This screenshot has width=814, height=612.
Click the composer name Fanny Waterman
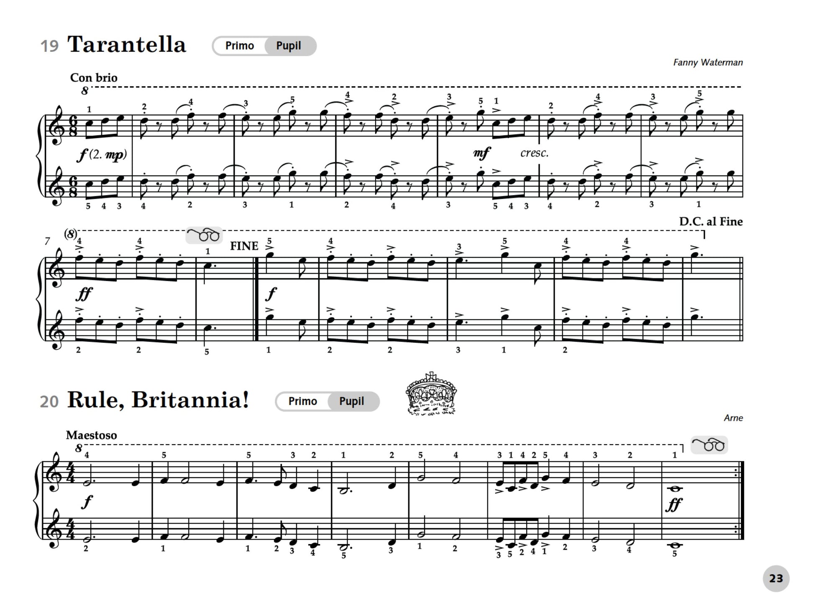(x=708, y=62)
